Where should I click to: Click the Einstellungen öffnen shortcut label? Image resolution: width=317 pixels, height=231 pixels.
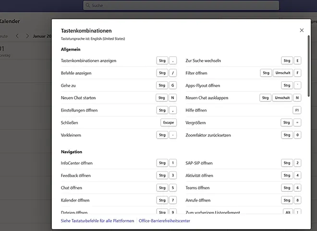79,110
